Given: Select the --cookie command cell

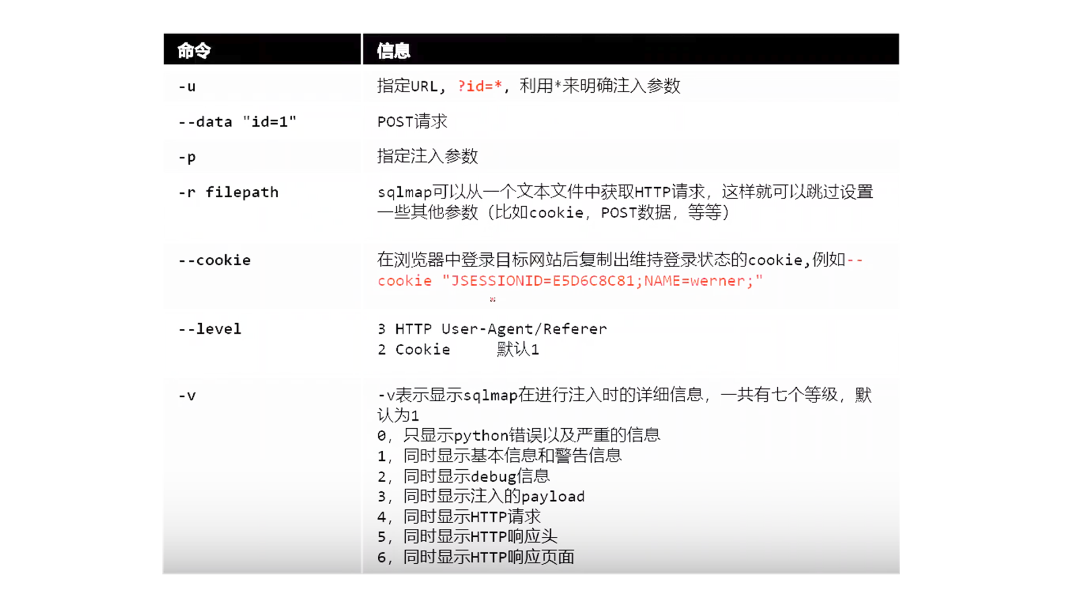Looking at the screenshot, I should click(x=262, y=275).
